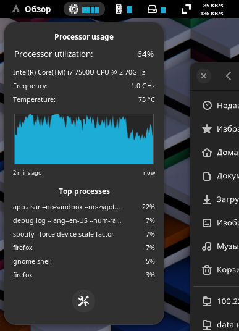Select the data network mount entry
Viewport: 239px width, 331px height.
click(x=220, y=324)
